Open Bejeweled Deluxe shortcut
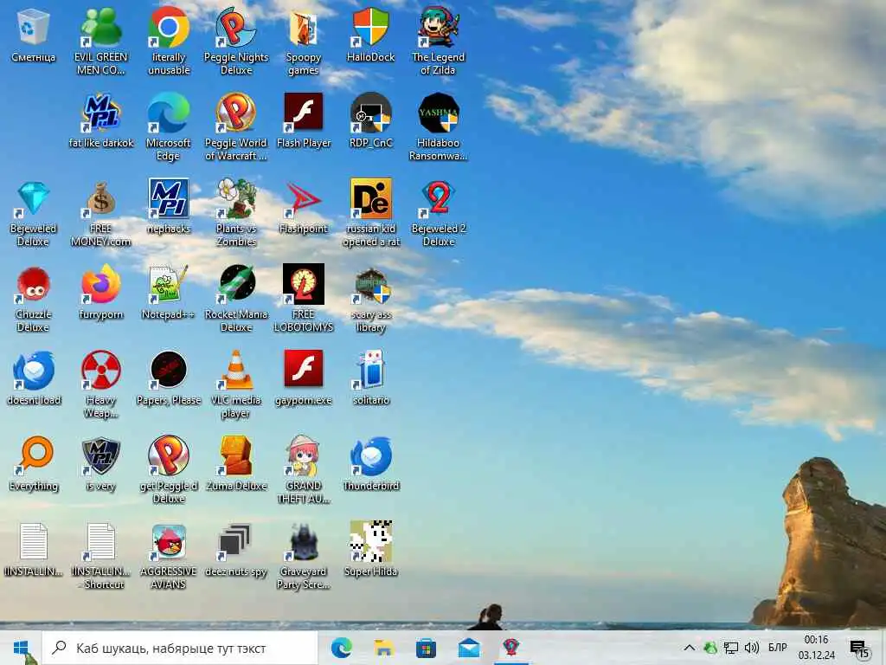Image resolution: width=886 pixels, height=665 pixels. coord(34,213)
